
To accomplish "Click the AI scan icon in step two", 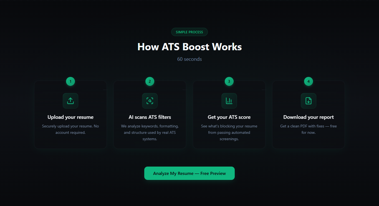I will 150,101.
